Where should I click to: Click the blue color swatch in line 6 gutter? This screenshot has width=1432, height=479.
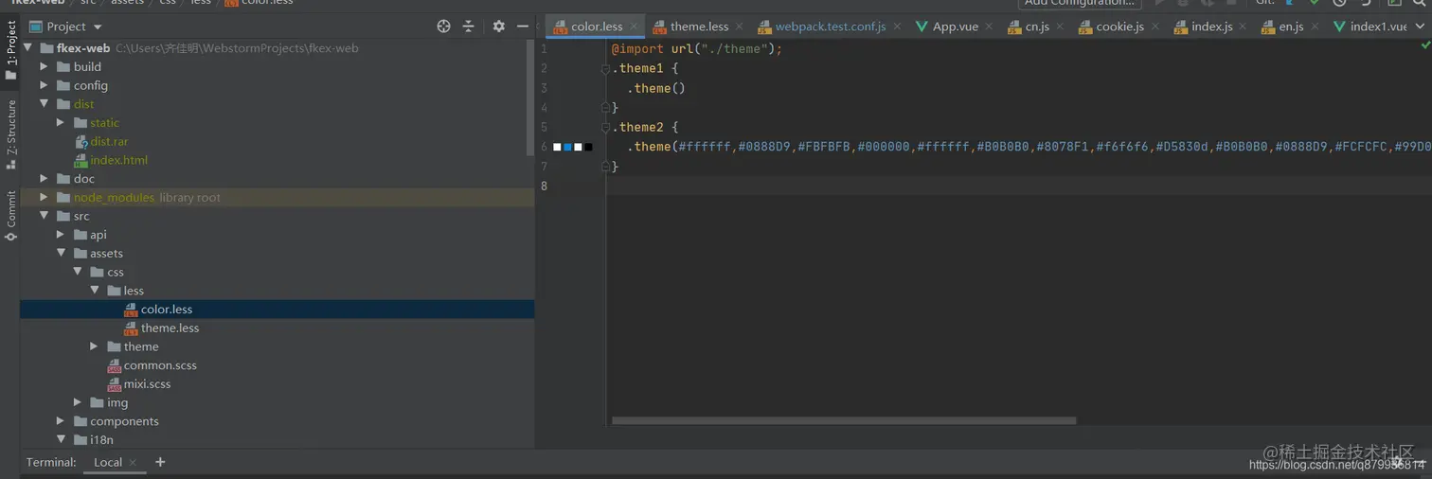567,147
